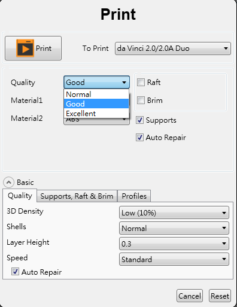
Task: Click the Cancel button
Action: tap(190, 296)
